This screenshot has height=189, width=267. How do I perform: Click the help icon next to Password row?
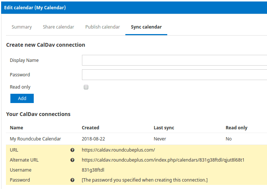72,180
